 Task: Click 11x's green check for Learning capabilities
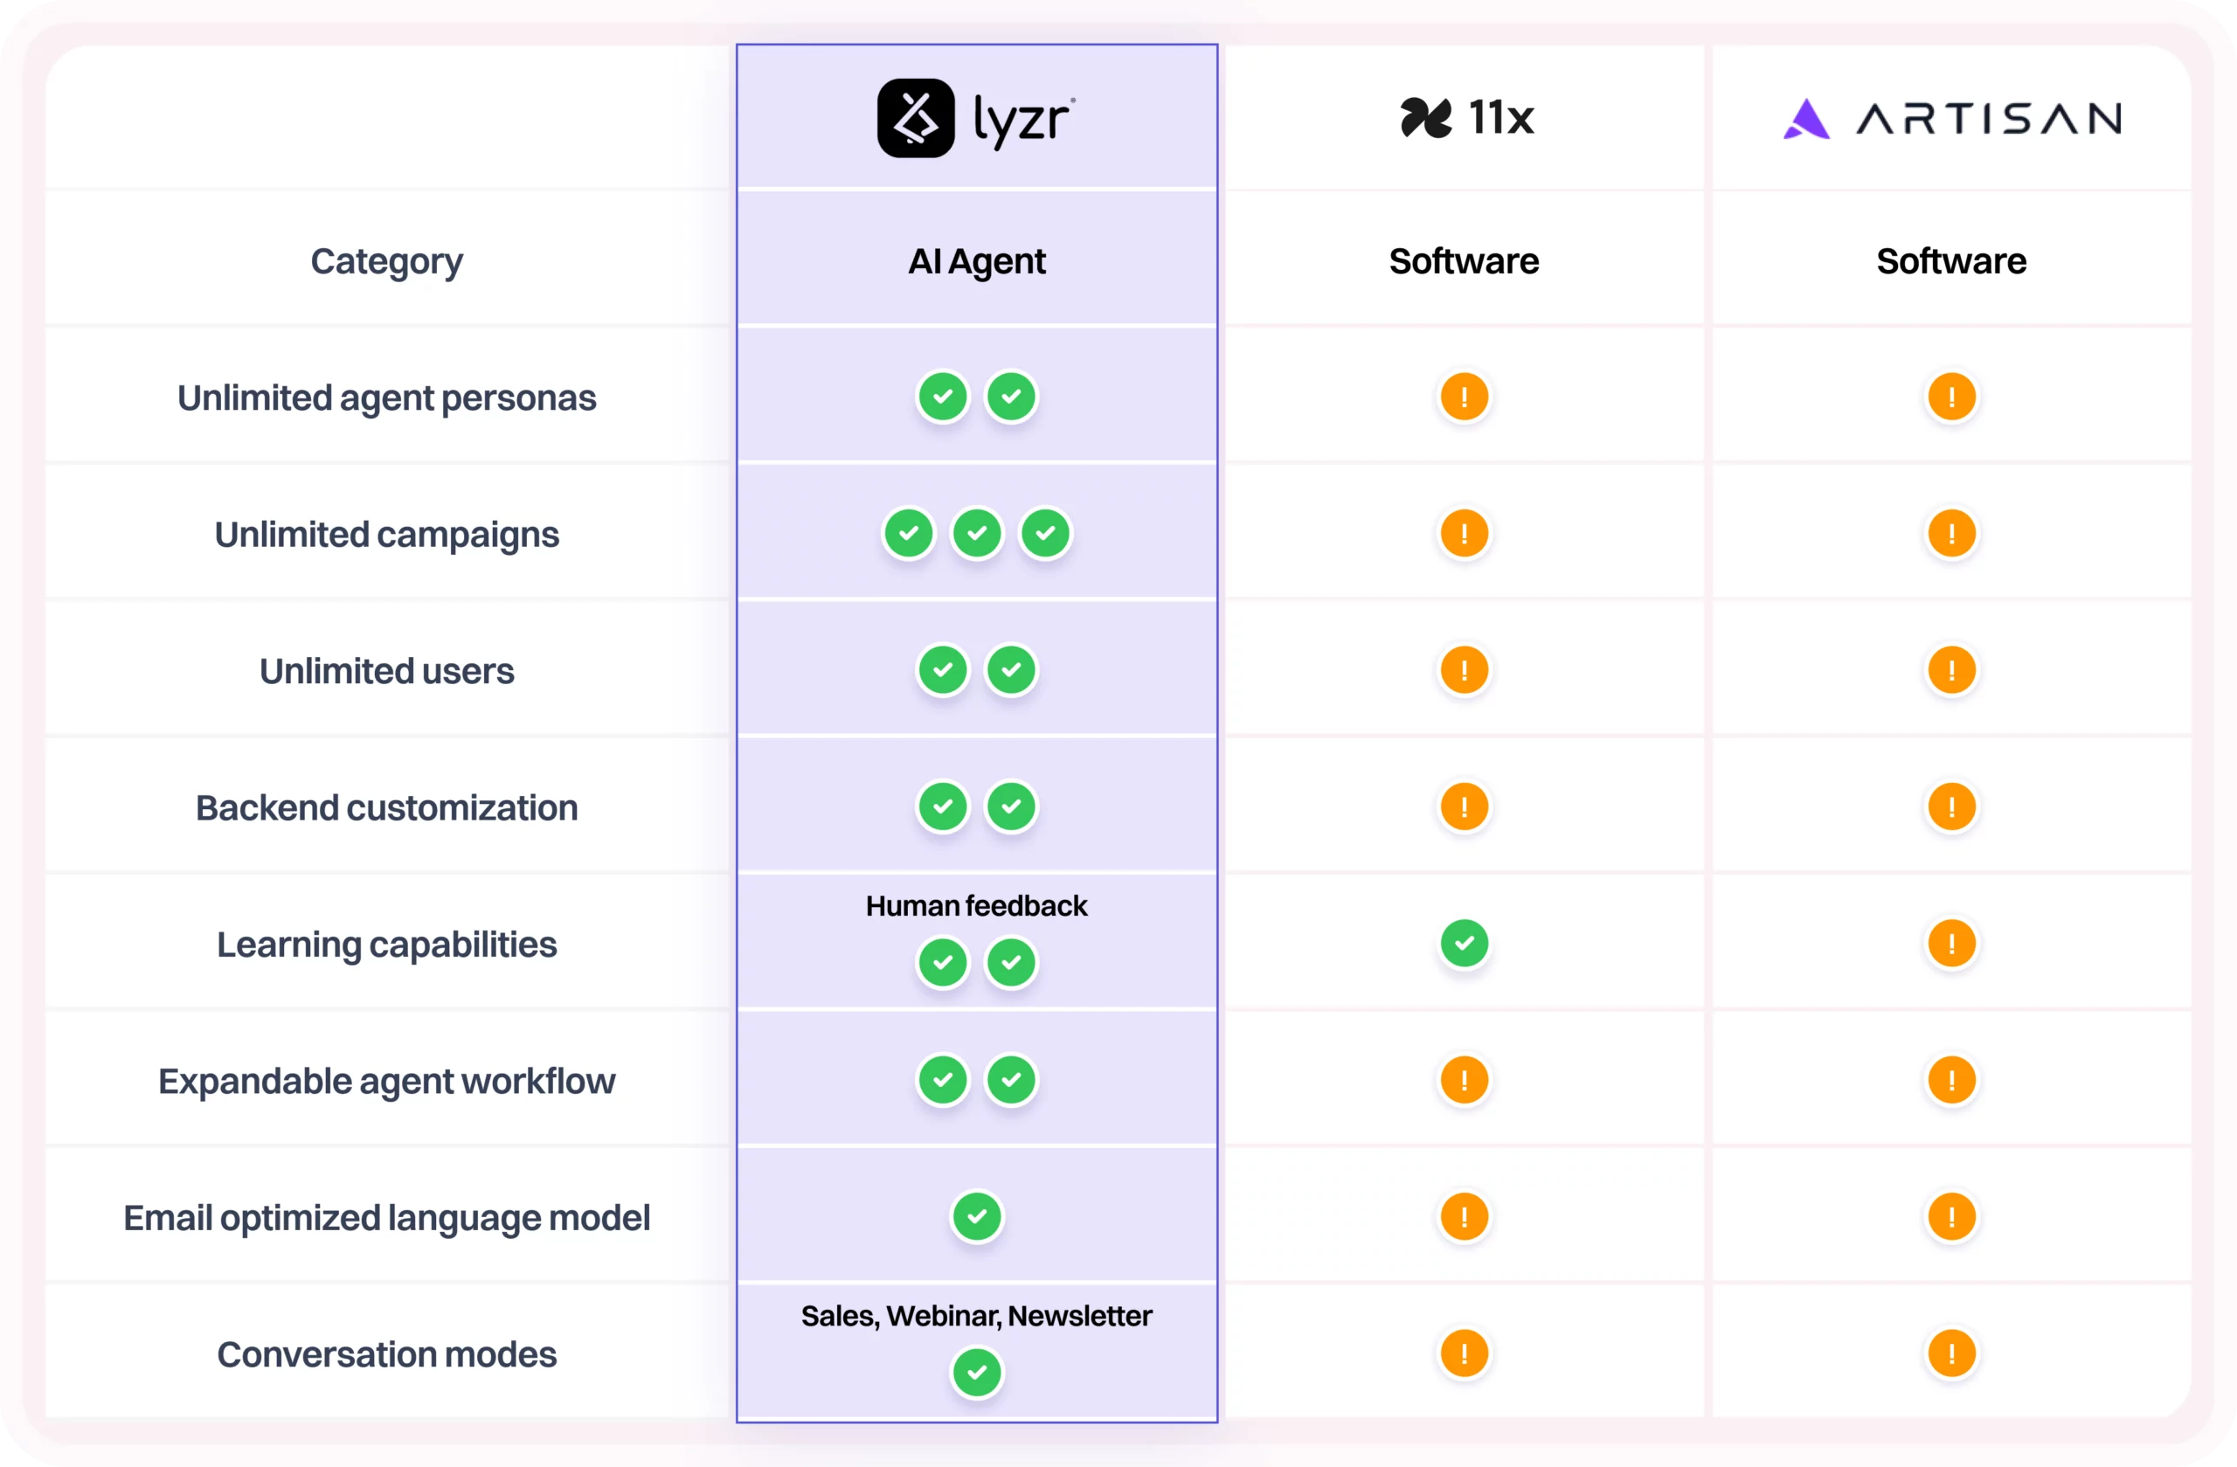(x=1465, y=944)
